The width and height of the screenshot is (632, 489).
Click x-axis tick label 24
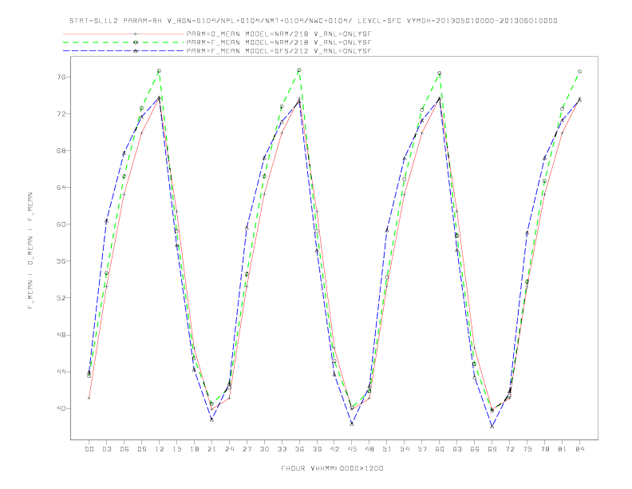point(229,449)
